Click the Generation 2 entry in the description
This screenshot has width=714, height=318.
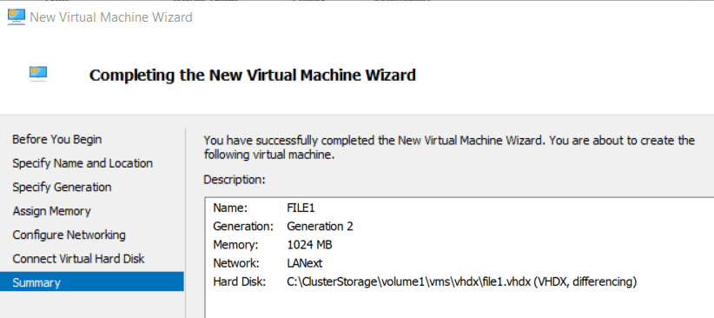(x=320, y=227)
